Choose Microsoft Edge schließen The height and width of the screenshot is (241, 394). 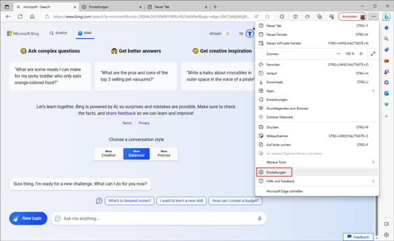(x=317, y=191)
